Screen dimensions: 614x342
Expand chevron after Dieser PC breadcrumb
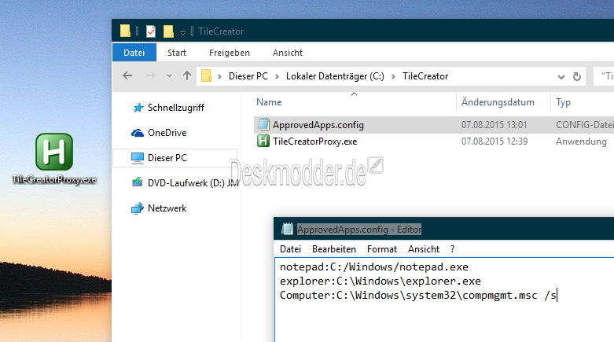click(x=277, y=76)
